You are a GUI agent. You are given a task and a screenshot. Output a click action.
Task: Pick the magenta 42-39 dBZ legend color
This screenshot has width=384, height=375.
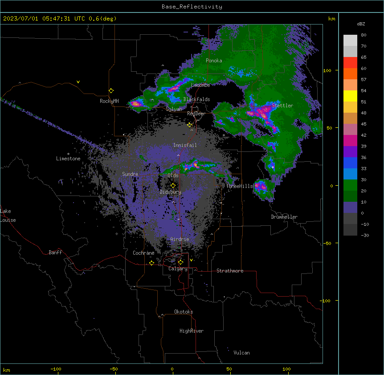click(x=350, y=140)
